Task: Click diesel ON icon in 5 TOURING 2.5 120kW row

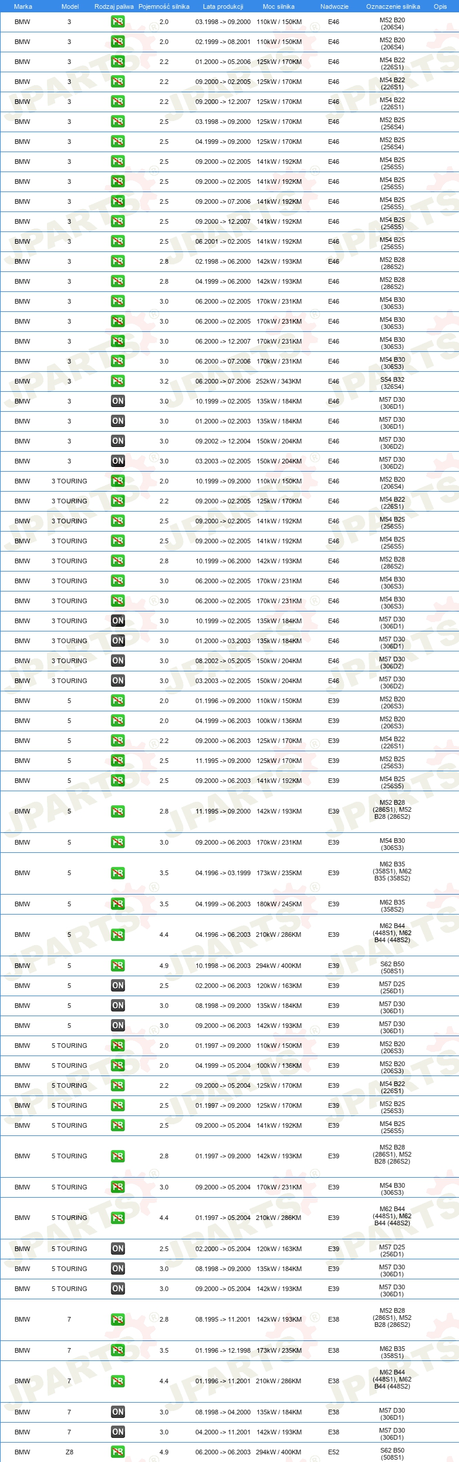Action: coord(118,1249)
